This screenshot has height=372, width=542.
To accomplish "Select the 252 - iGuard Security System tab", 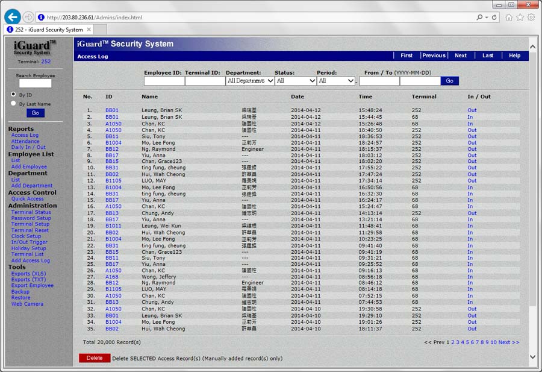I will (x=49, y=30).
